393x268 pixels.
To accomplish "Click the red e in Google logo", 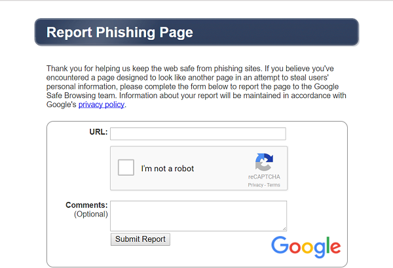I will 335,247.
